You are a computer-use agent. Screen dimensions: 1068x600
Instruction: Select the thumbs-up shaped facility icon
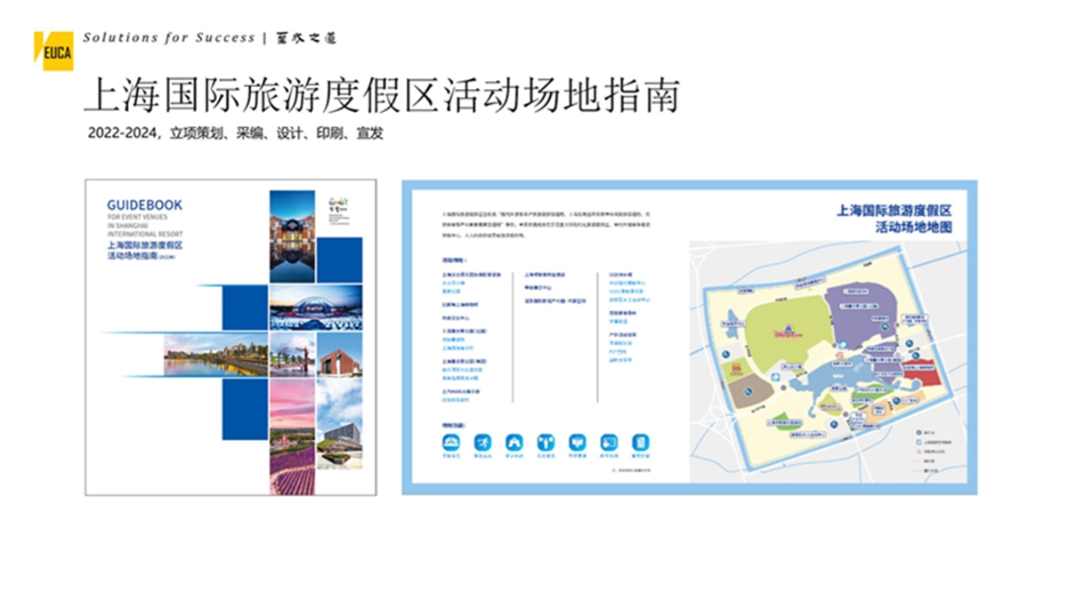coord(578,442)
